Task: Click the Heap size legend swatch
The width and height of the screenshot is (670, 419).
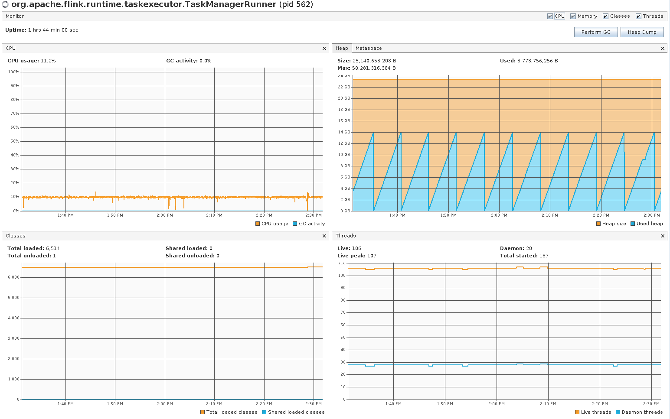Action: [598, 224]
